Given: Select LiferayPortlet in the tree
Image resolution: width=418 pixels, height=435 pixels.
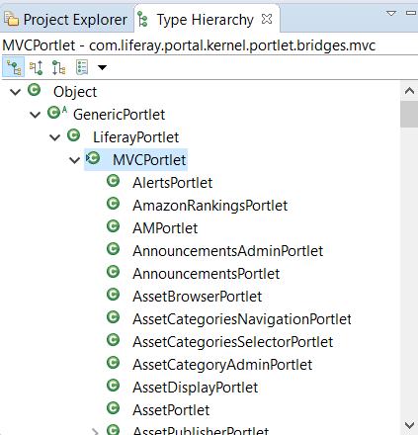Looking at the screenshot, I should (135, 137).
